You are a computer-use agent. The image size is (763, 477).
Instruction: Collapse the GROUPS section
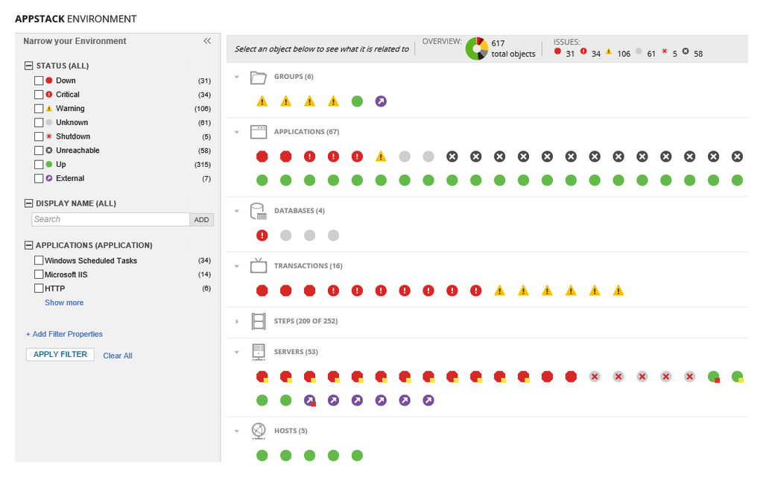pyautogui.click(x=238, y=76)
